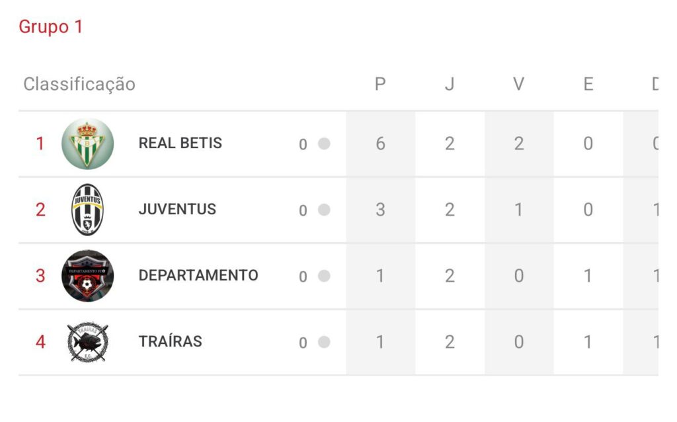677x422 pixels.
Task: Click the gray status dot beside Real Betis
Action: click(324, 144)
